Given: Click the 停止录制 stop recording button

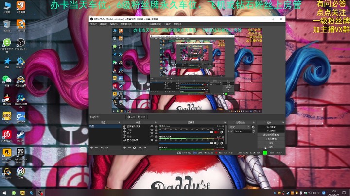Looking at the screenshot, I should click(x=271, y=131).
